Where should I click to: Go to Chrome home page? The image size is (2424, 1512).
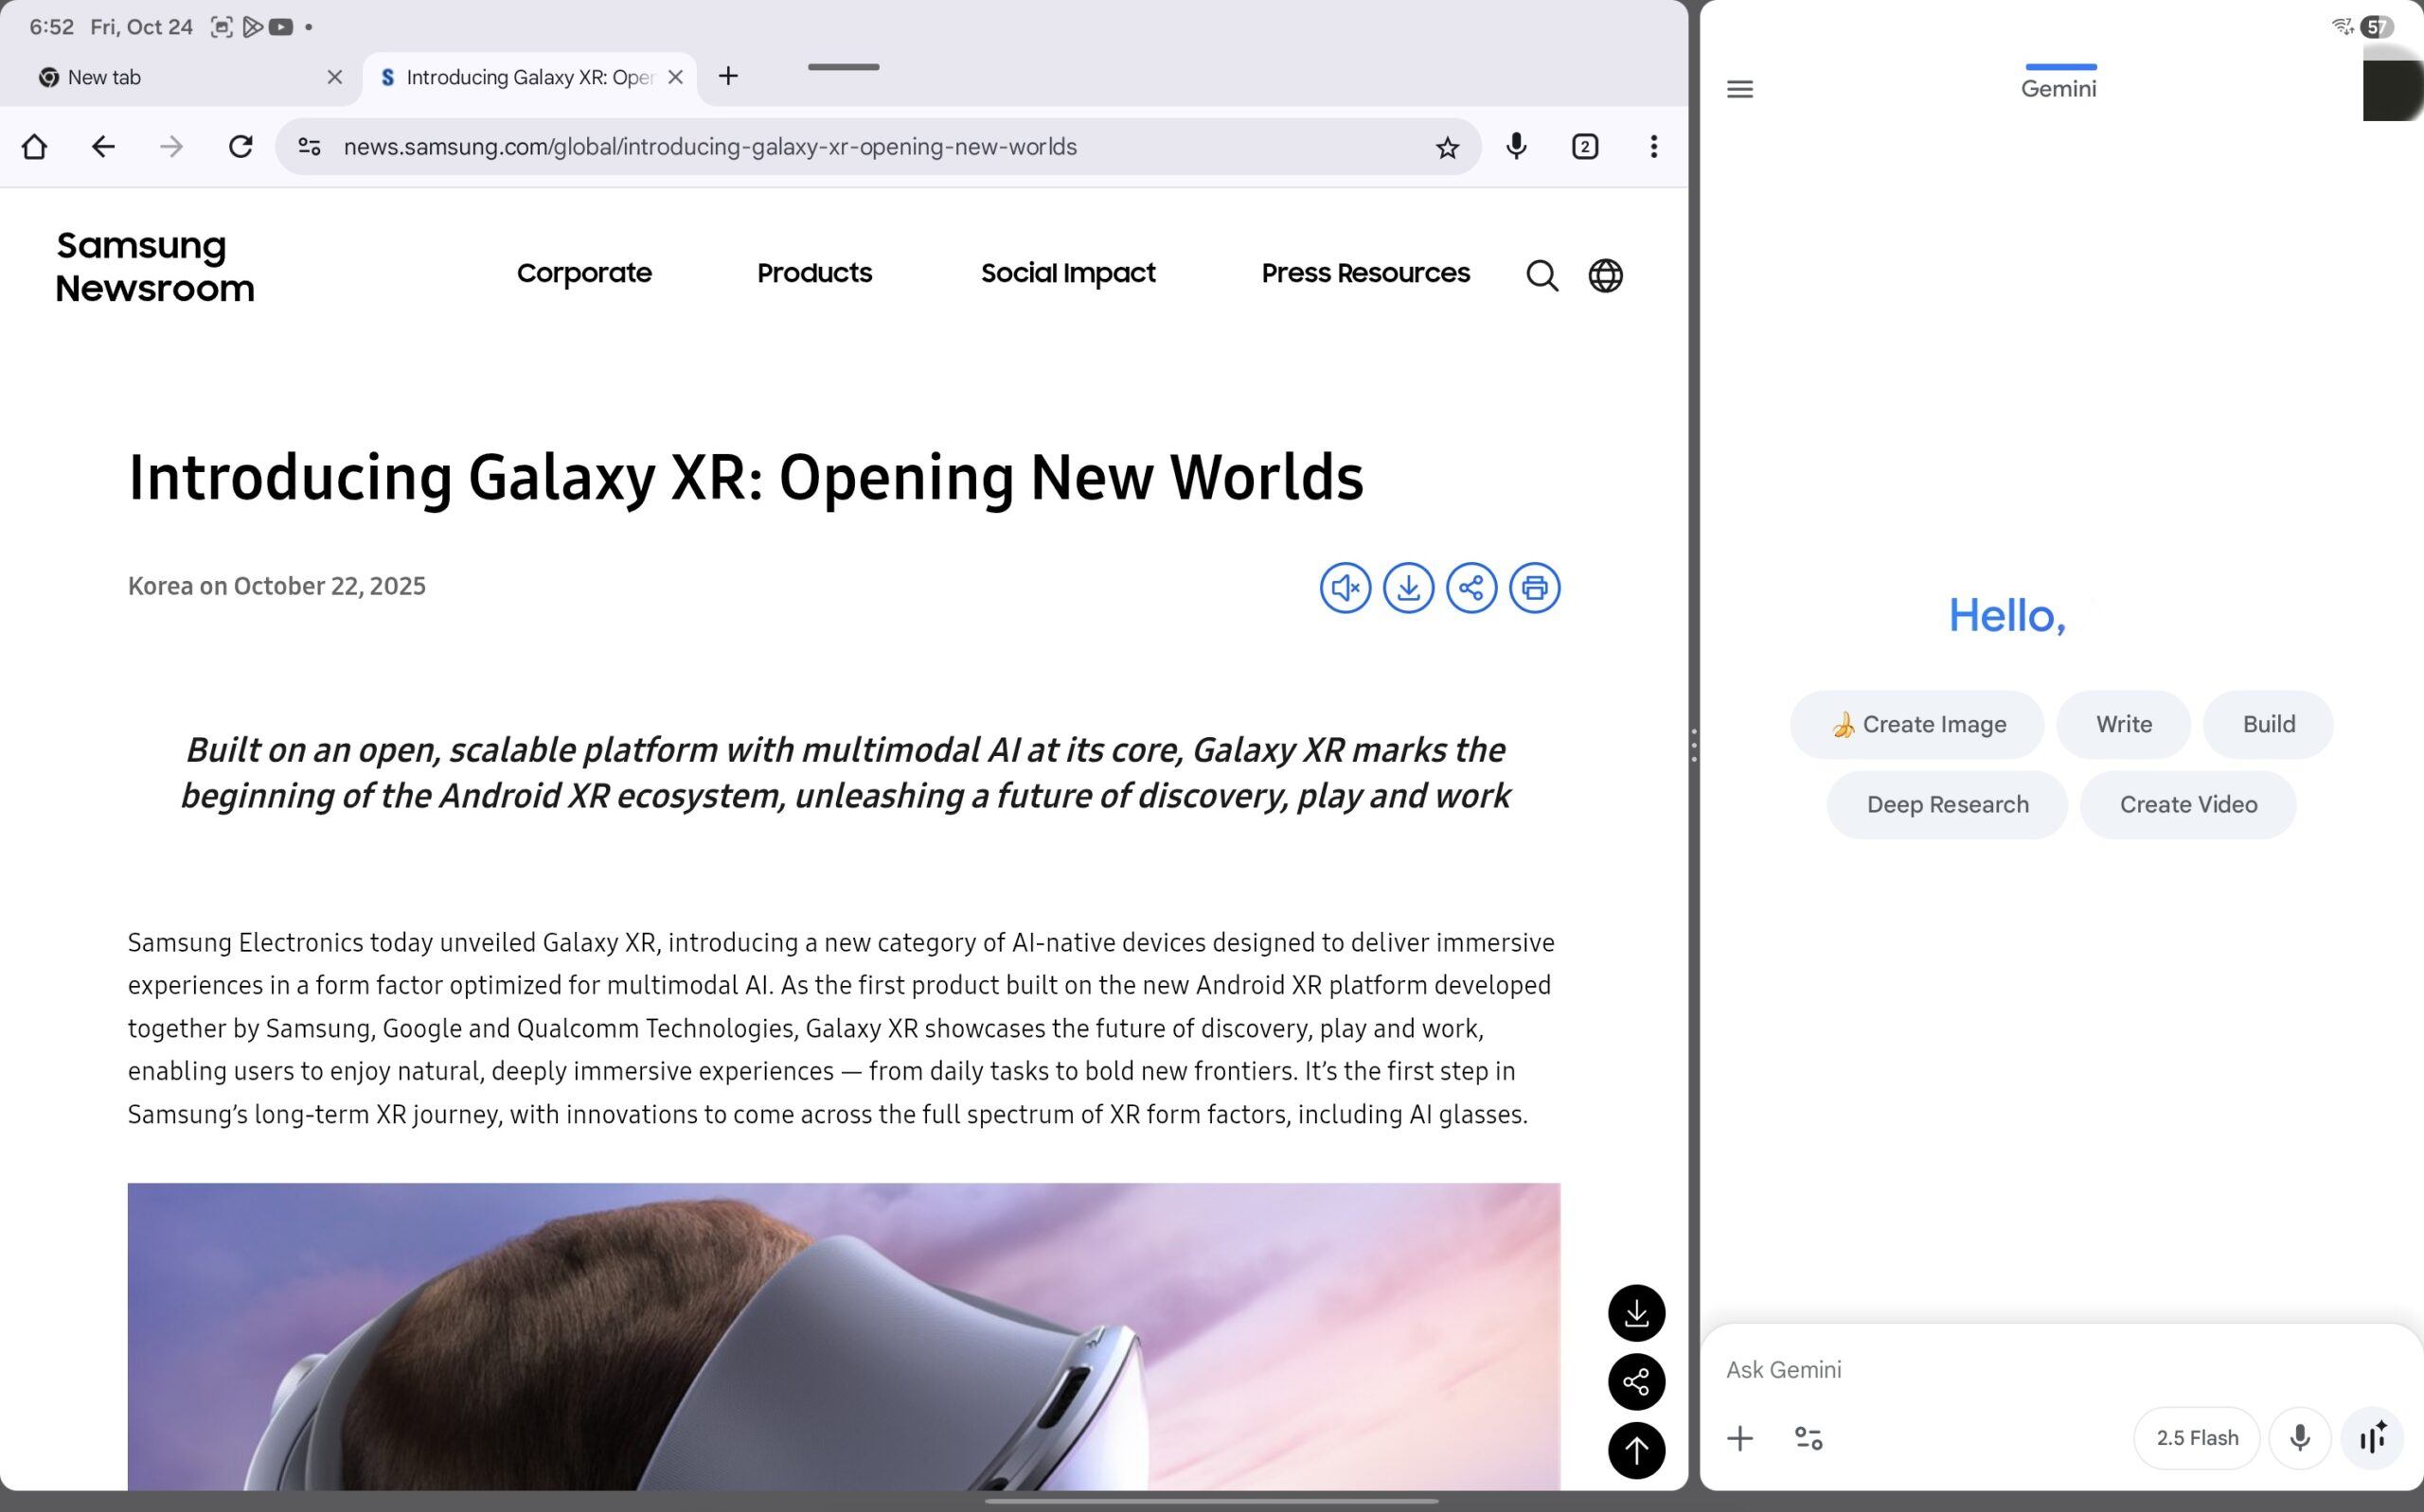pyautogui.click(x=34, y=147)
